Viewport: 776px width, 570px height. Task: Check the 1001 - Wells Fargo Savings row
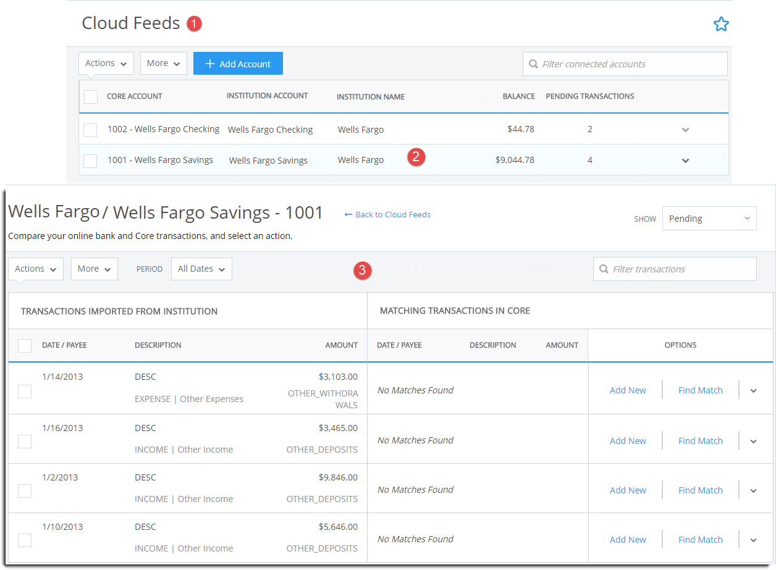90,161
